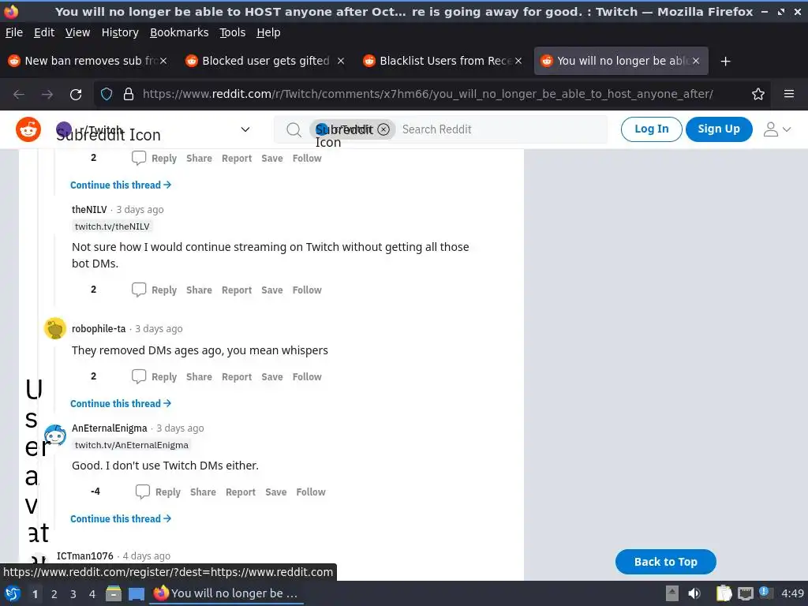Click the Reddit home logo icon
The image size is (808, 606).
[28, 129]
